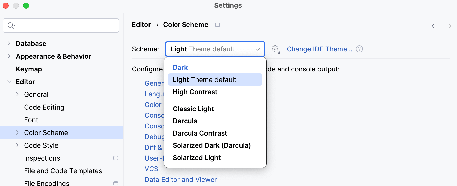The image size is (457, 186).
Task: Expand the Code Style tree item
Action: (x=17, y=145)
